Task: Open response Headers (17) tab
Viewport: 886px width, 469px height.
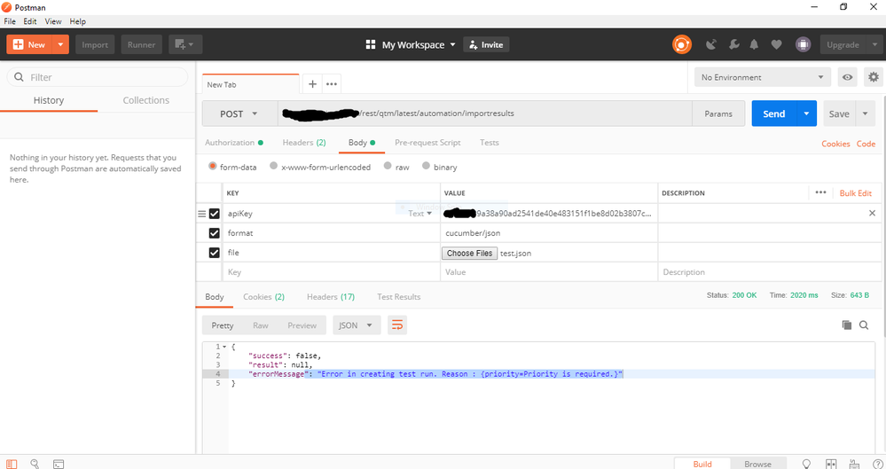Action: point(331,297)
